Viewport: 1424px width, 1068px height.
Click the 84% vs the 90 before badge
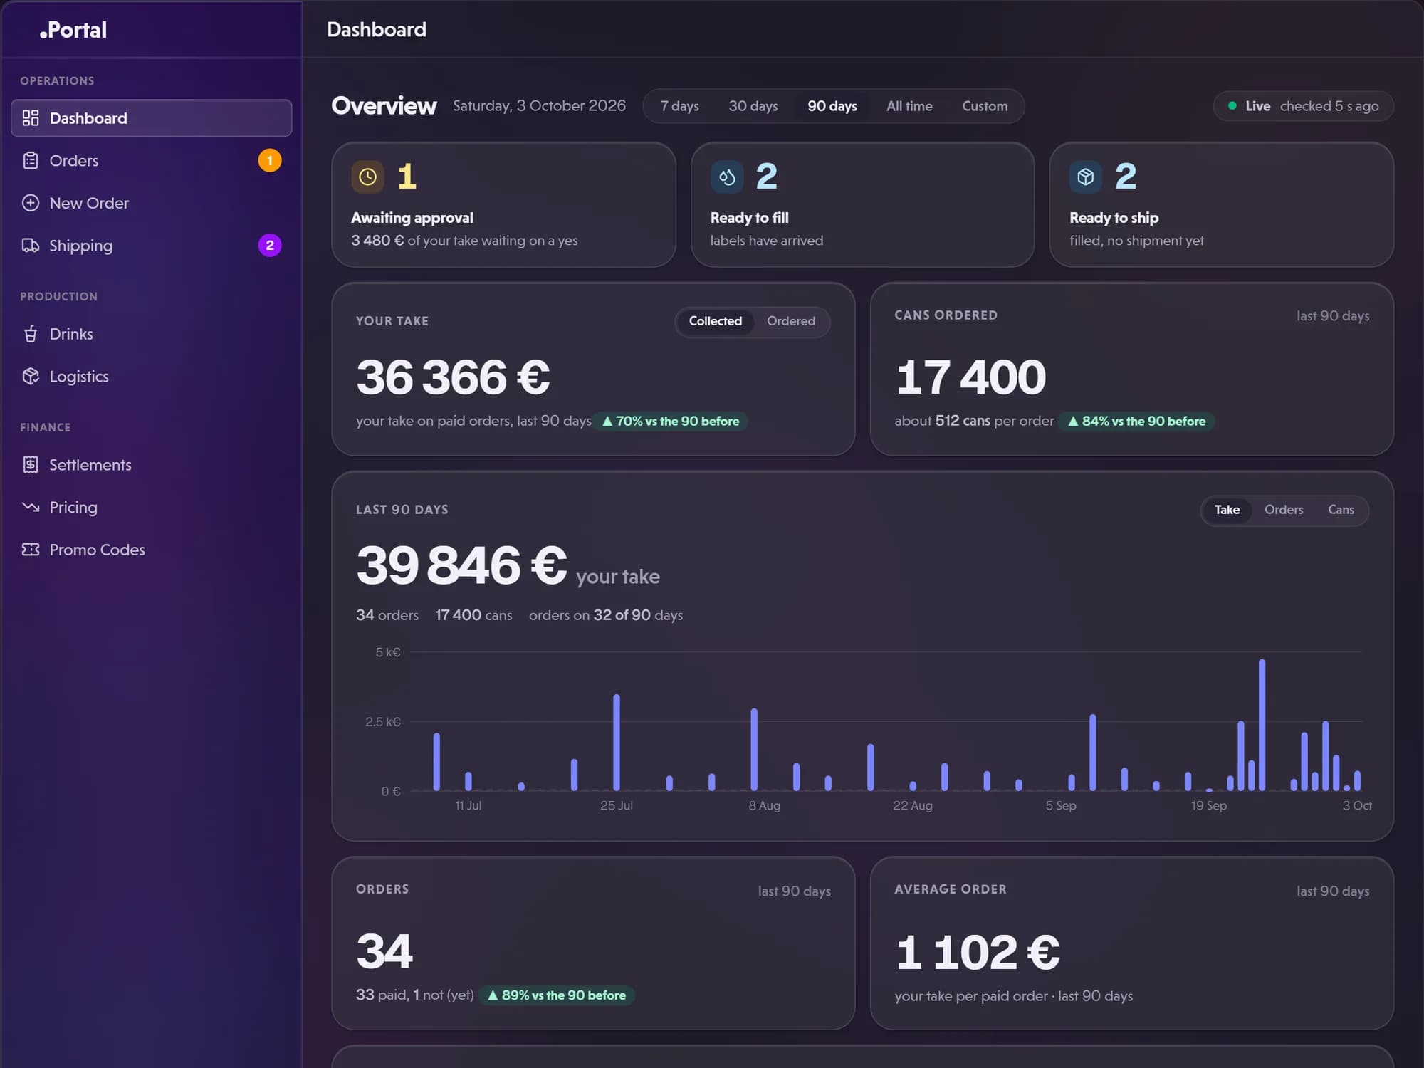1136,422
